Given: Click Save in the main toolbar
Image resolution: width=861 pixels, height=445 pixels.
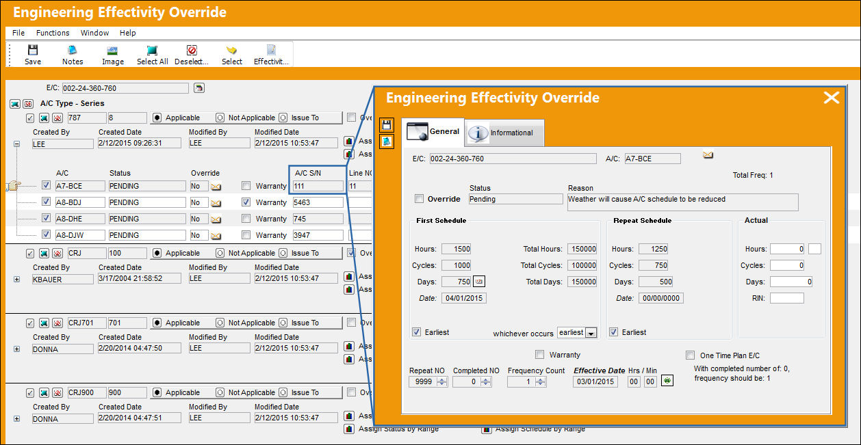Looking at the screenshot, I should point(32,55).
